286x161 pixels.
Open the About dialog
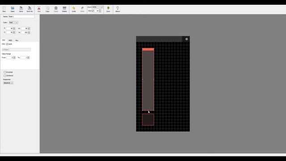[118, 9]
